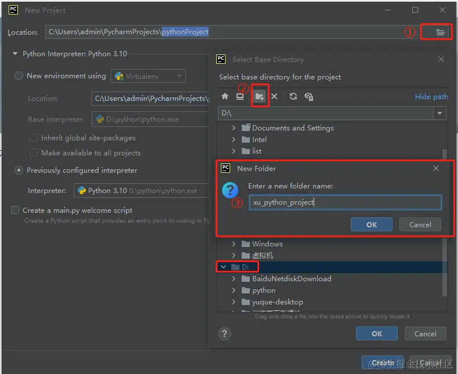Expand the Windows folder
Image resolution: width=458 pixels, height=374 pixels.
[x=234, y=244]
